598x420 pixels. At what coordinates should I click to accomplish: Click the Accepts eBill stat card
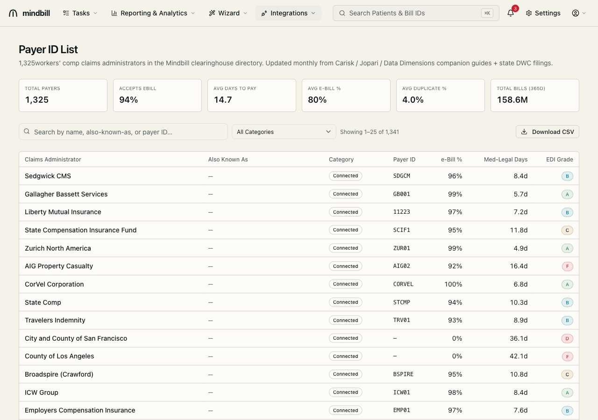[x=157, y=95]
